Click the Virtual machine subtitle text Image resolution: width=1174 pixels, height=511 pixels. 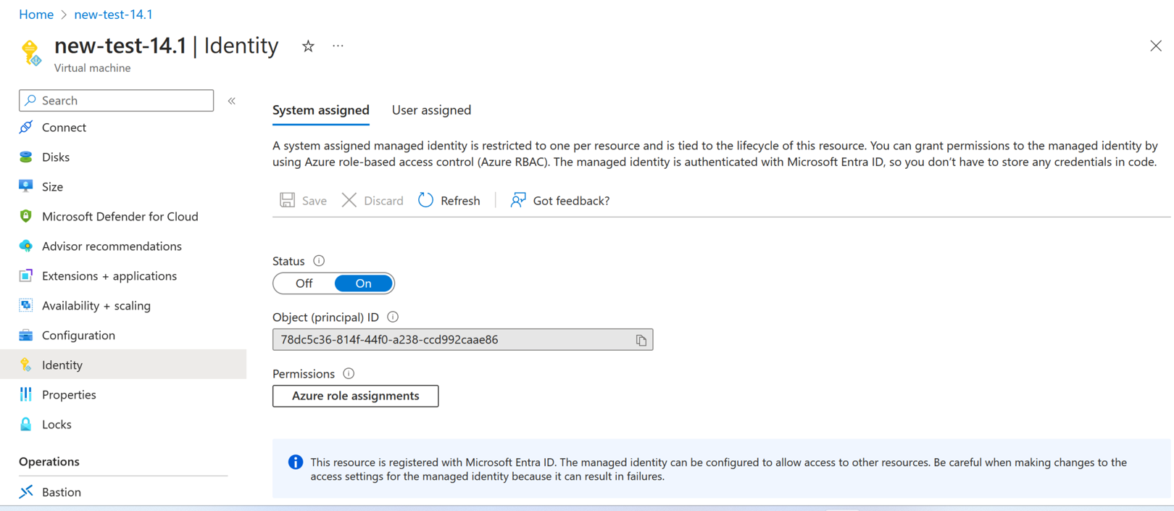93,67
